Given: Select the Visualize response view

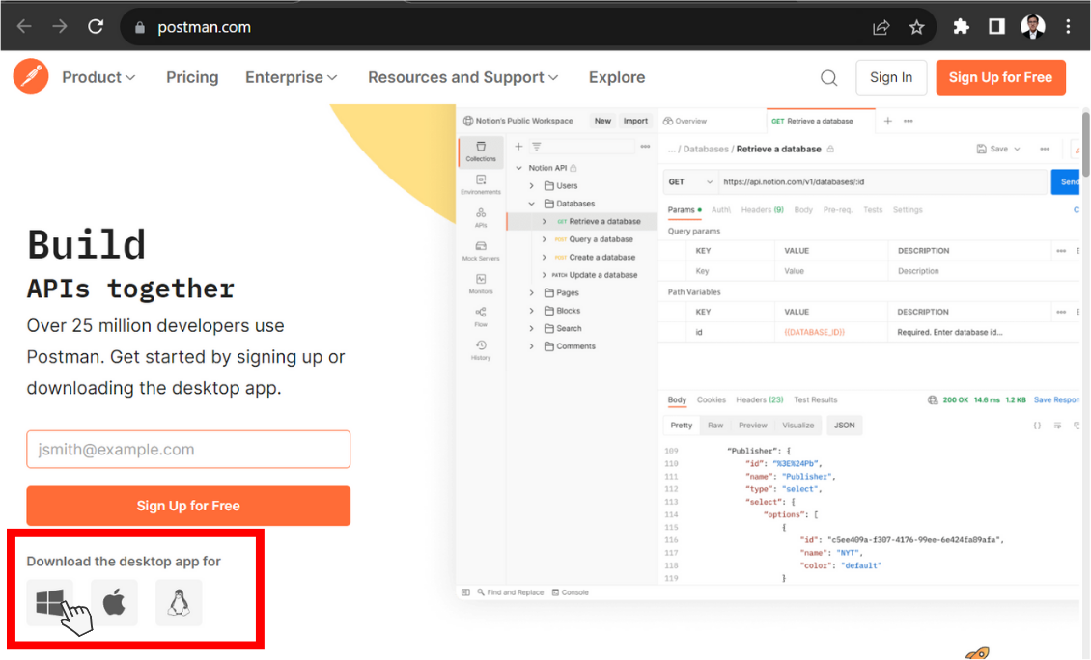Looking at the screenshot, I should point(798,425).
